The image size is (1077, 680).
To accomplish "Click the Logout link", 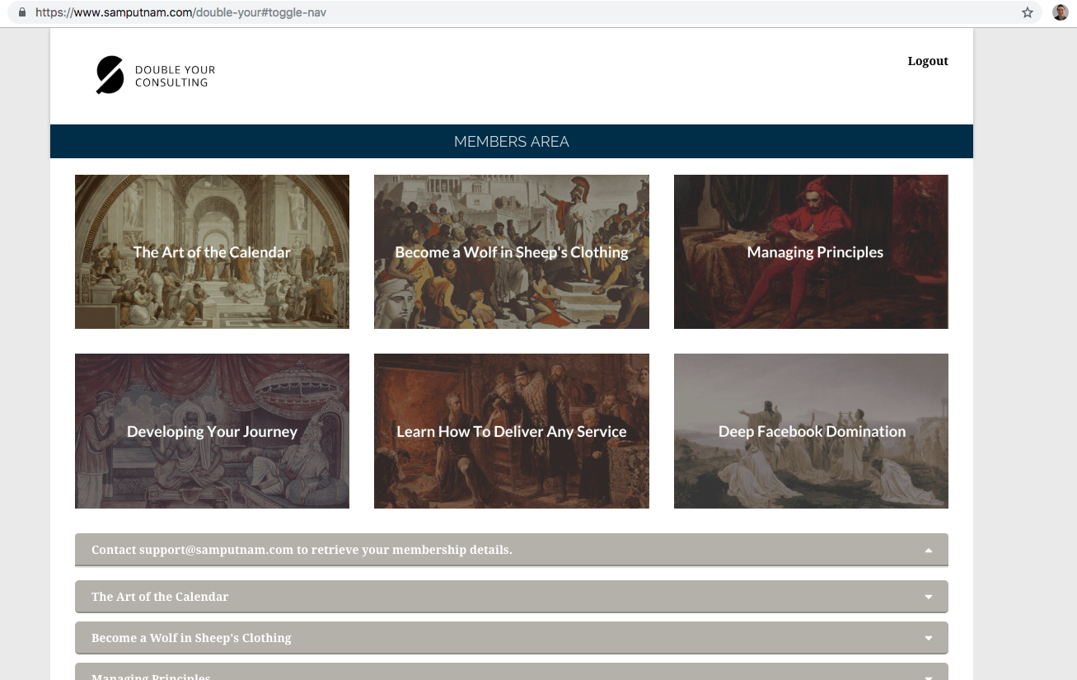I will [928, 61].
